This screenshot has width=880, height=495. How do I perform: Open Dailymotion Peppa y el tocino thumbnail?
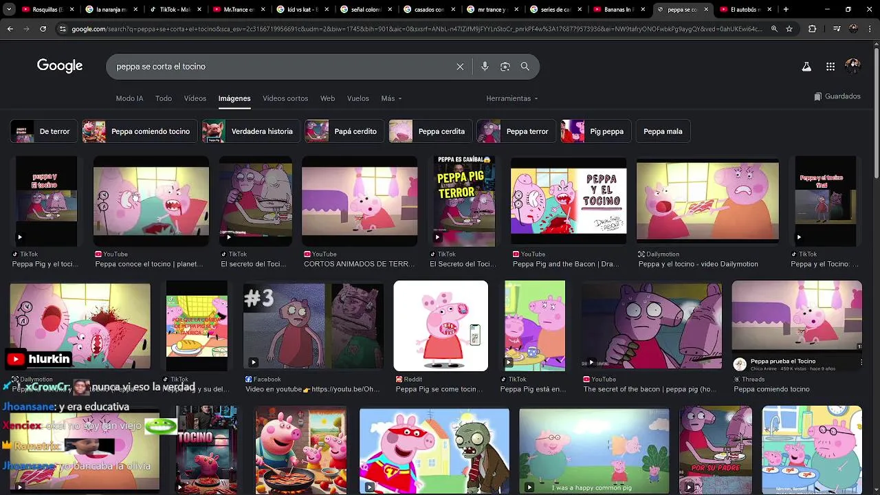[x=707, y=201]
